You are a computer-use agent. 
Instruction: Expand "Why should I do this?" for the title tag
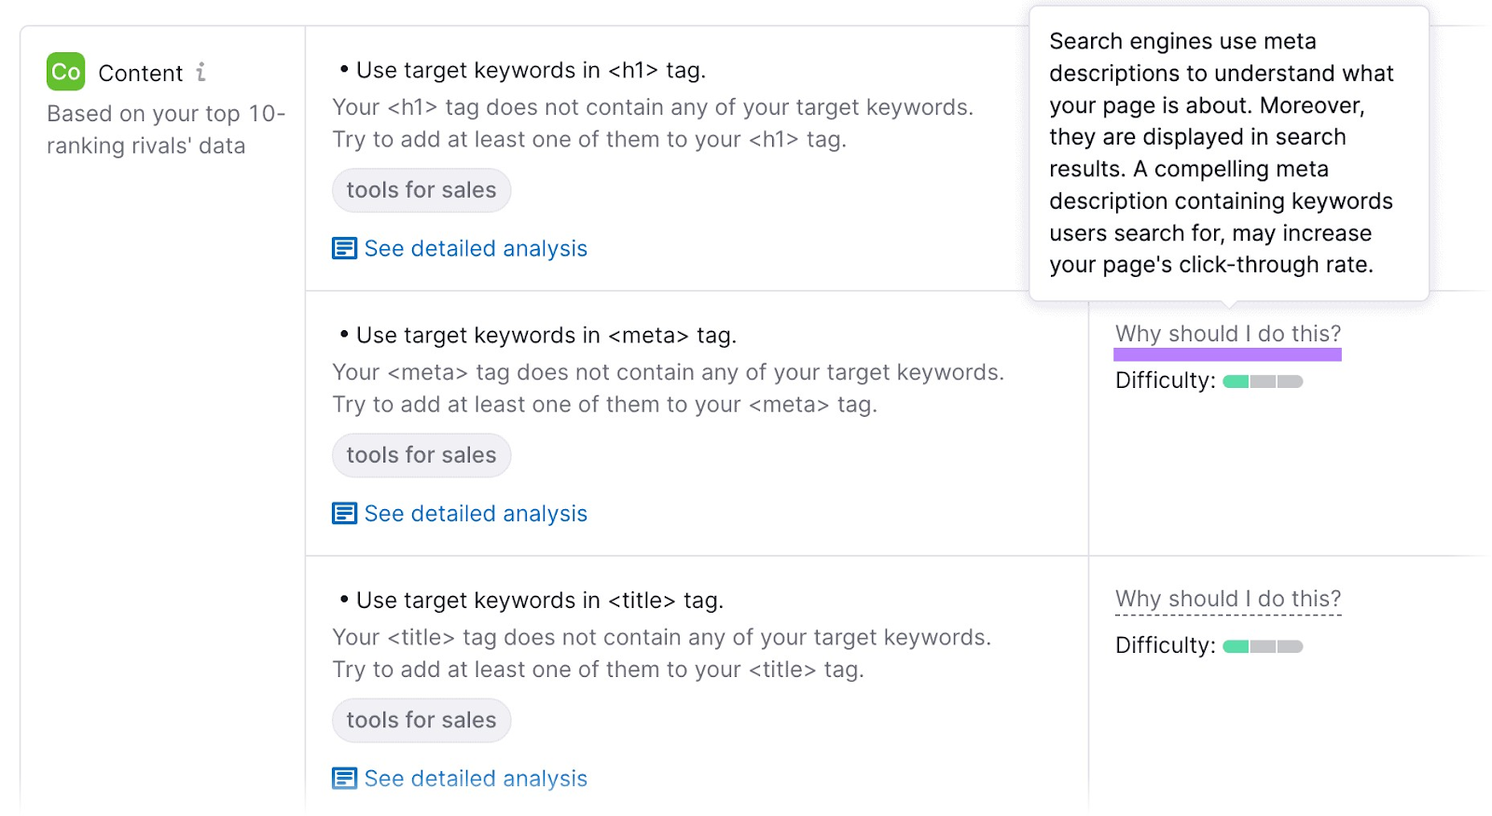(1227, 598)
